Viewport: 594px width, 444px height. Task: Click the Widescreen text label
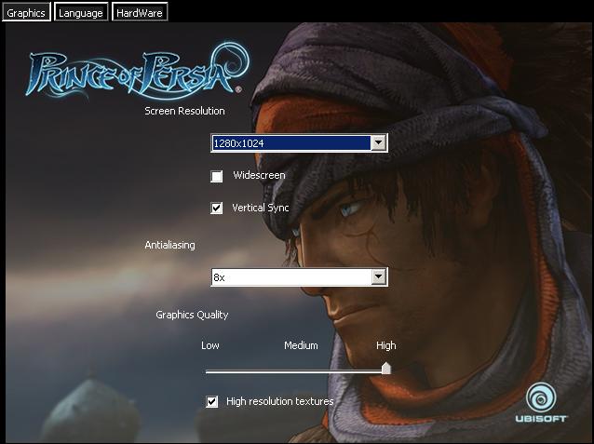pyautogui.click(x=259, y=175)
